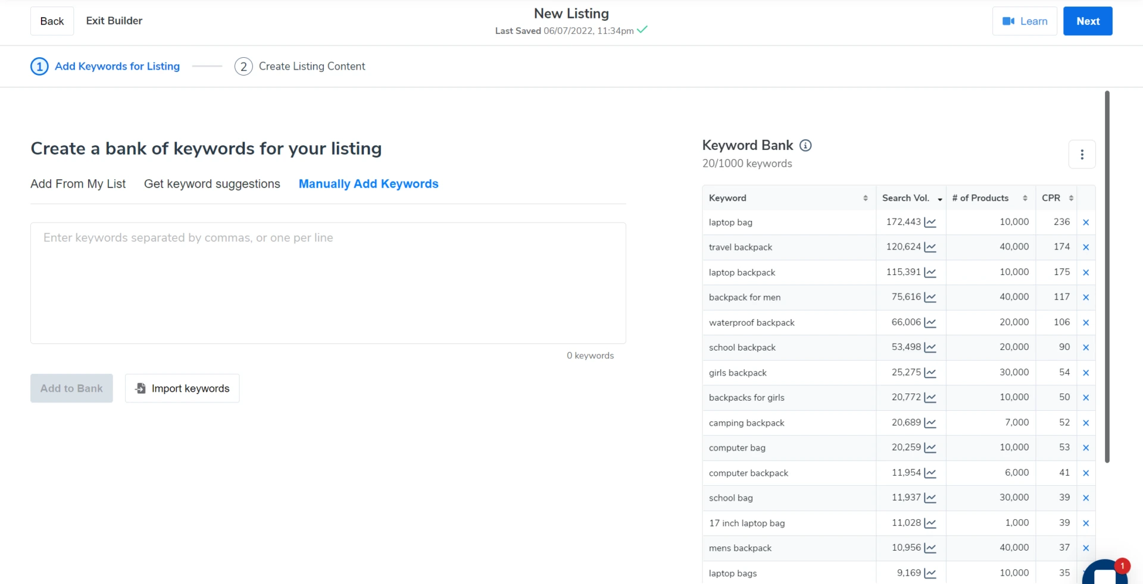Sort keyword table by CPR
Viewport: 1143px width, 584px height.
click(x=1070, y=198)
